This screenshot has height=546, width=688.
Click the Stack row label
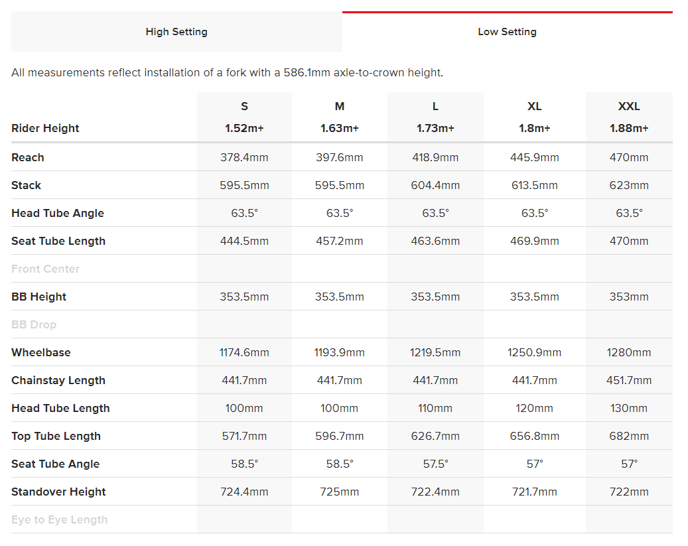(27, 185)
